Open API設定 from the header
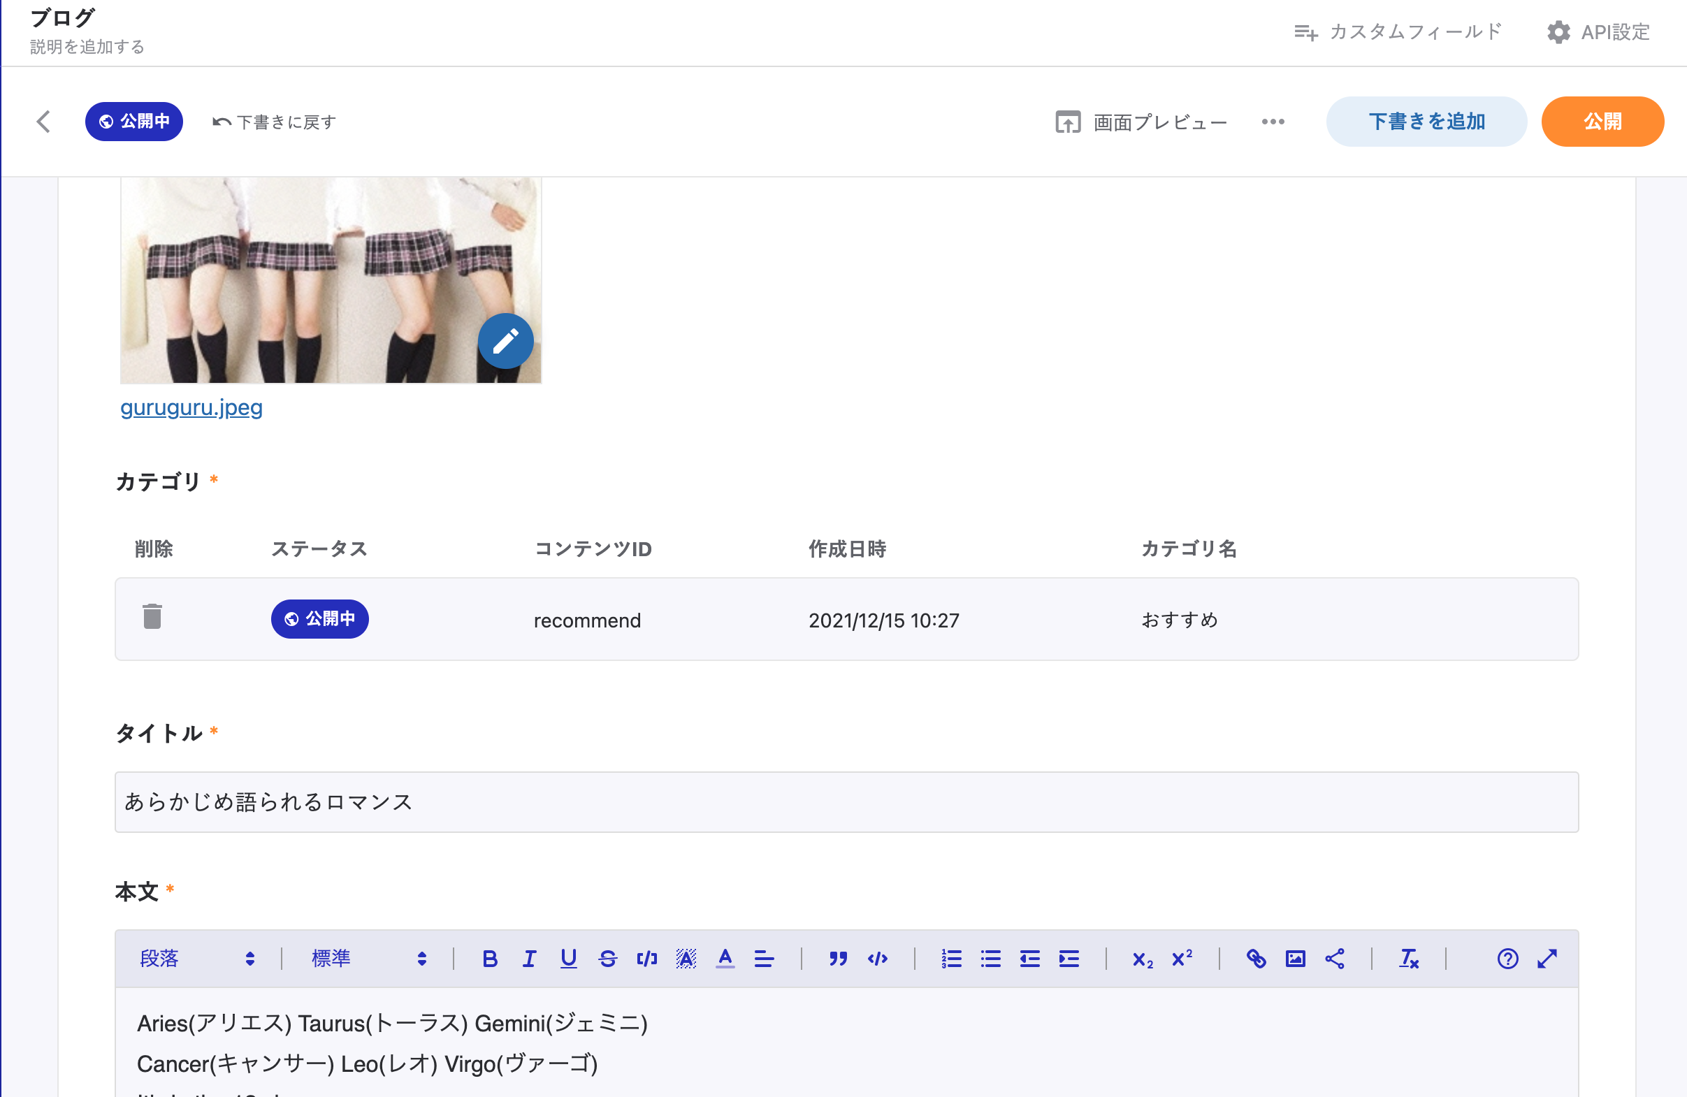 click(1598, 32)
